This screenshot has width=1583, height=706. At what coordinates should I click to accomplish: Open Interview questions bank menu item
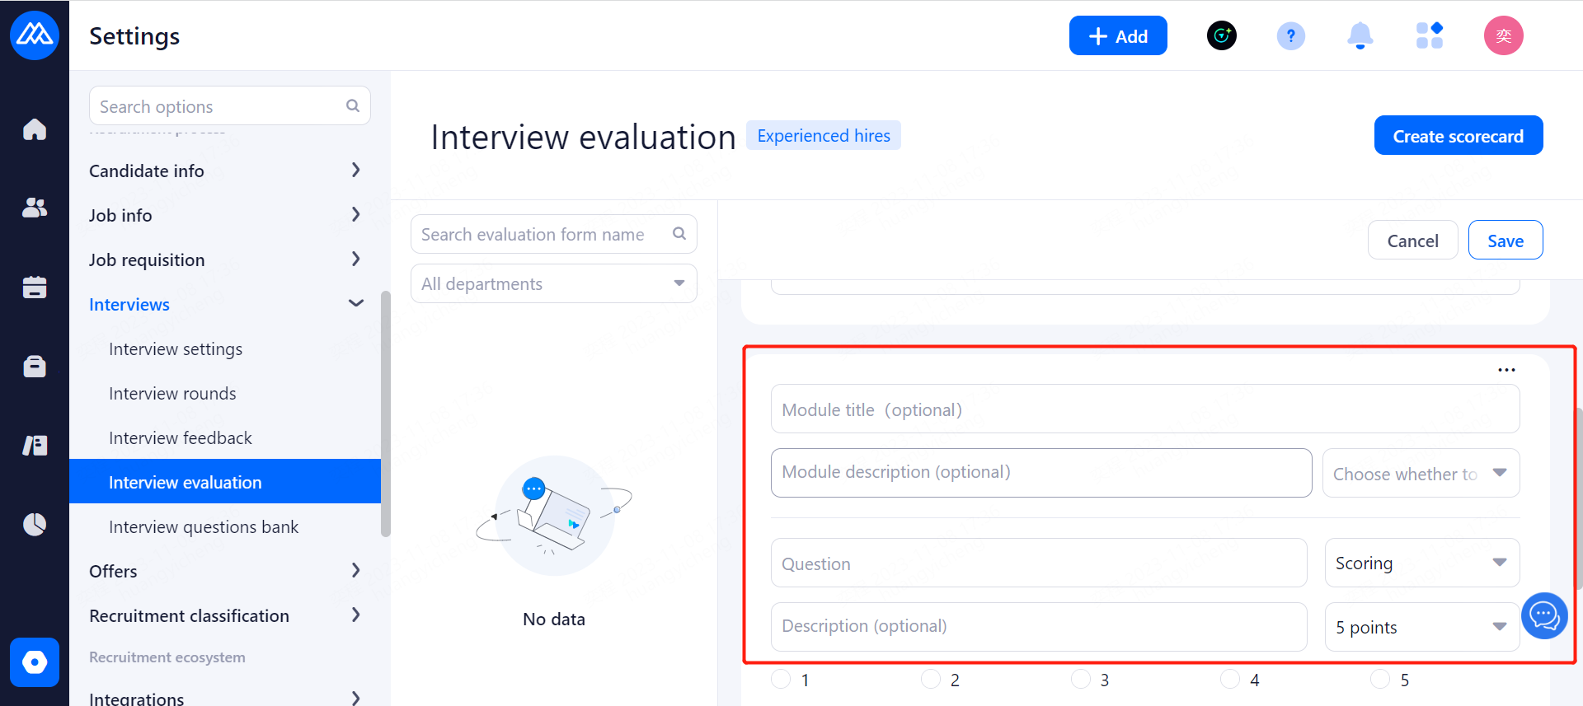pyautogui.click(x=204, y=527)
